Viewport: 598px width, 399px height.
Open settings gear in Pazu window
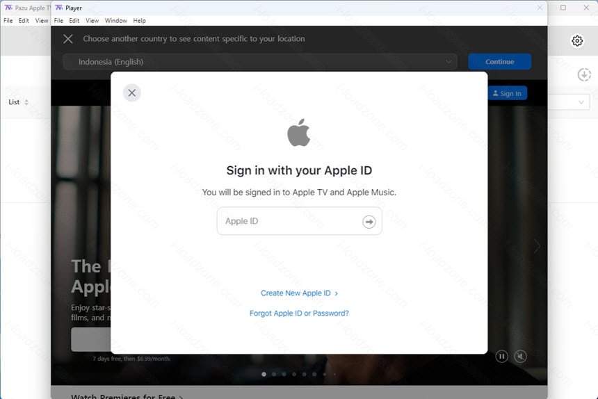(577, 41)
